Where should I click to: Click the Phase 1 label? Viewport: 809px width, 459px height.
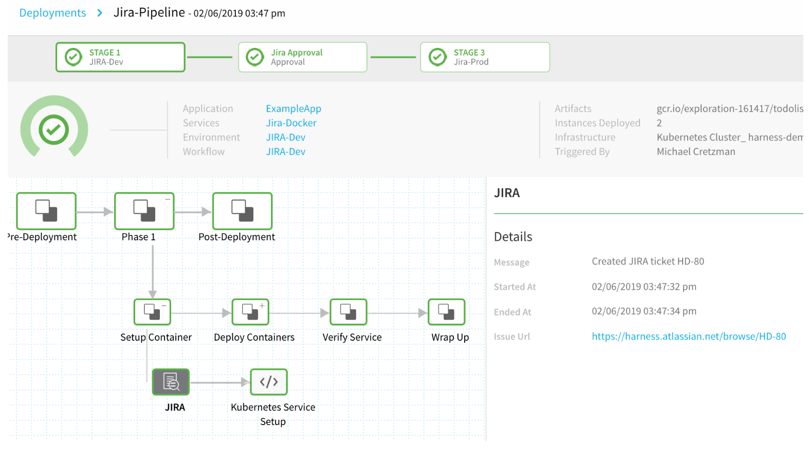pyautogui.click(x=138, y=237)
